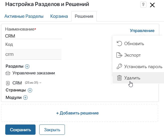This screenshot has height=137, width=164.
Task: Open the help question mark icon
Action: [143, 5]
